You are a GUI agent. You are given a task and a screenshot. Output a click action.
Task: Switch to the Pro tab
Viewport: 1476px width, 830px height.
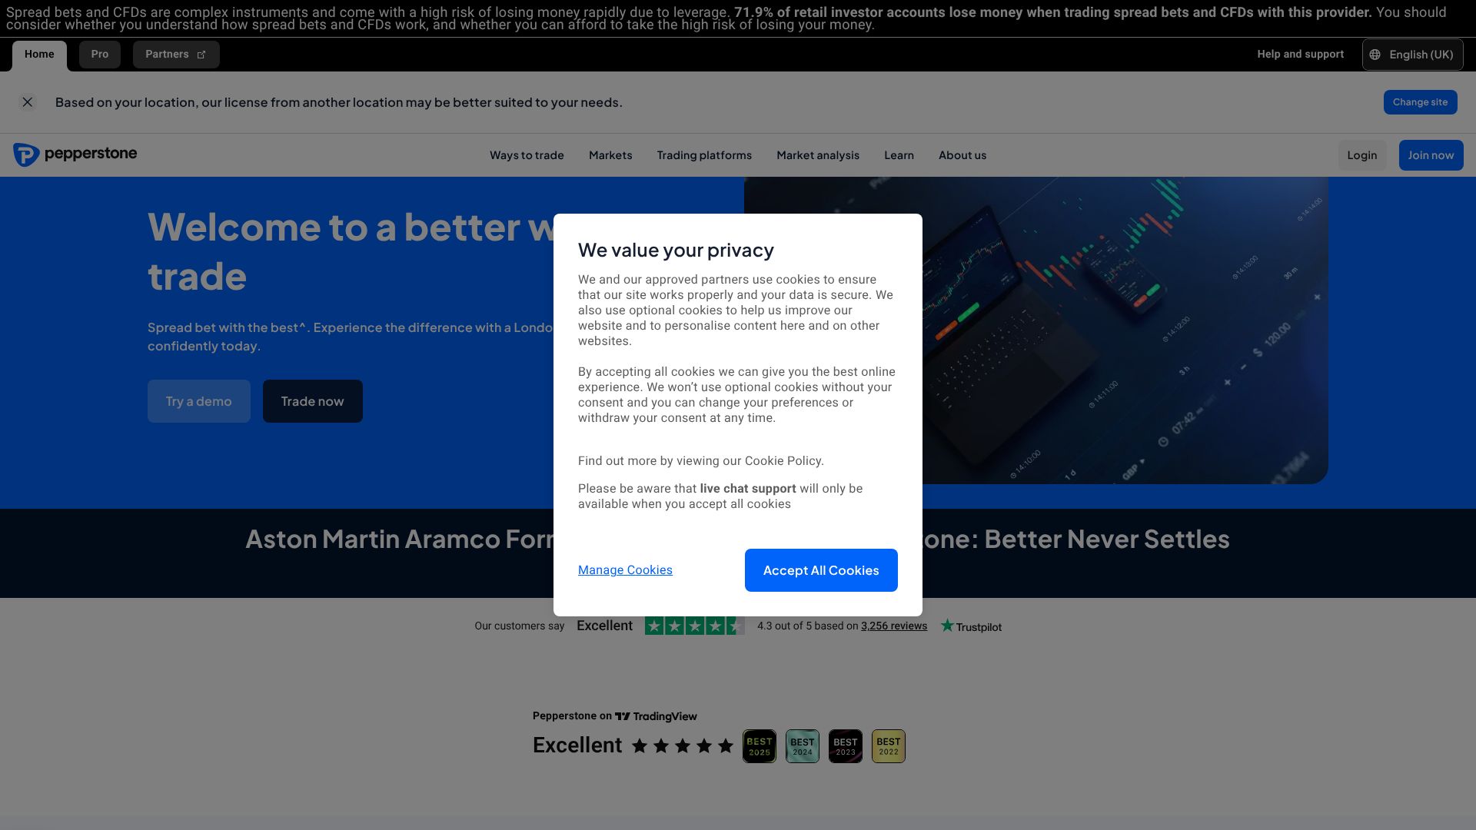click(x=100, y=55)
